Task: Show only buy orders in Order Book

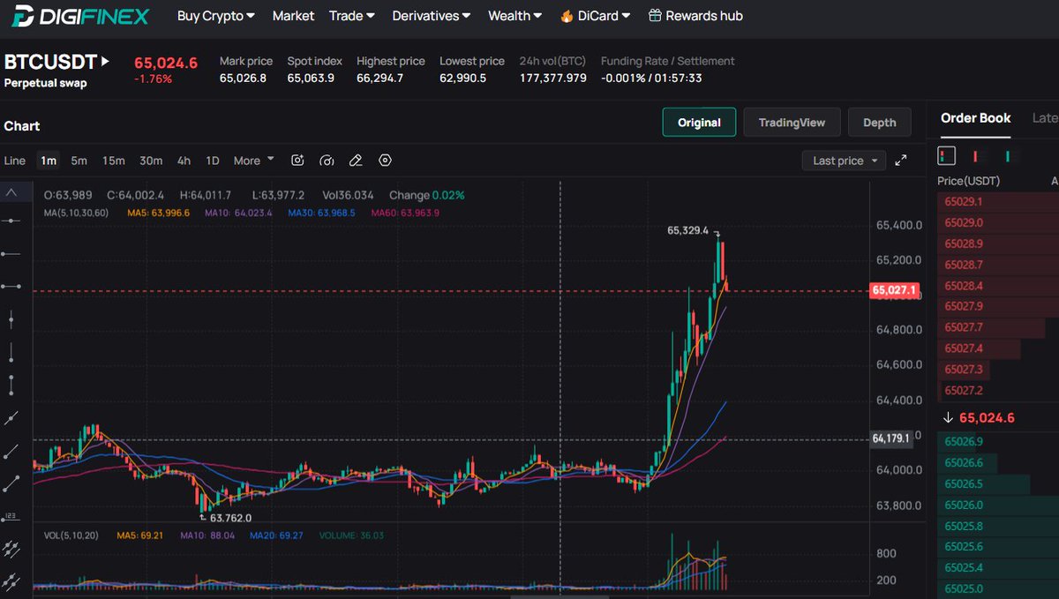Action: click(1009, 155)
